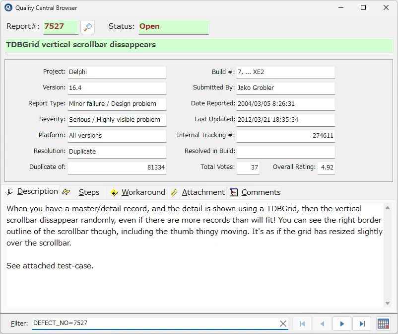The width and height of the screenshot is (398, 334).
Task: Maximize the Quality Central Browser window
Action: point(363,7)
